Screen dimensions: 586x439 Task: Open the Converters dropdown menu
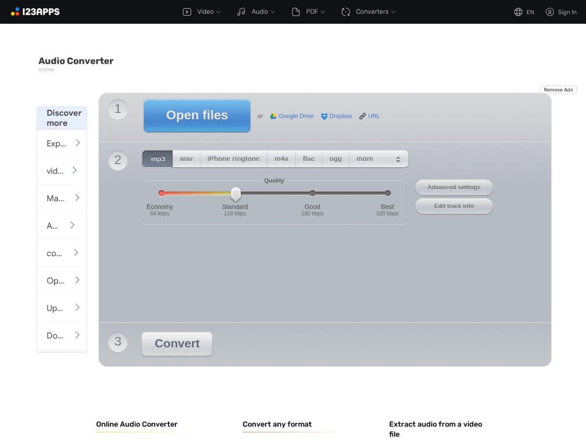[x=368, y=12]
